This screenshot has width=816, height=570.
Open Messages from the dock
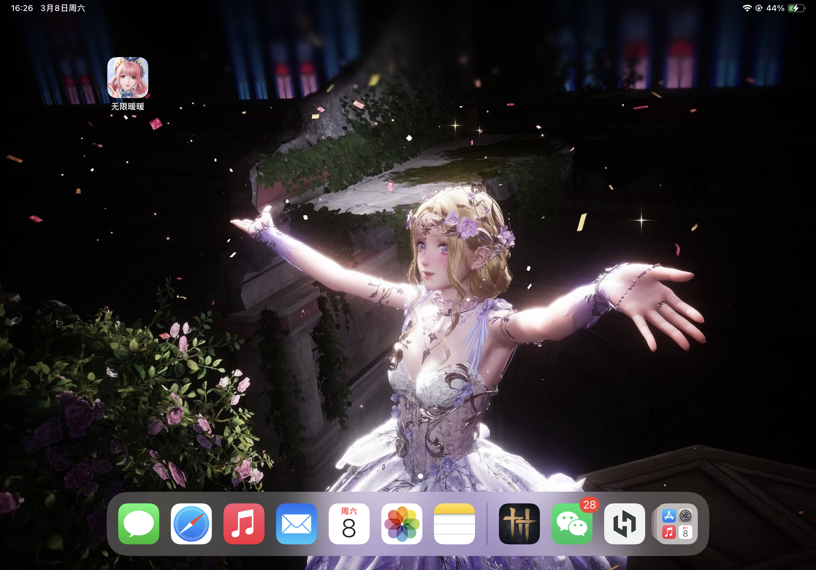[139, 524]
